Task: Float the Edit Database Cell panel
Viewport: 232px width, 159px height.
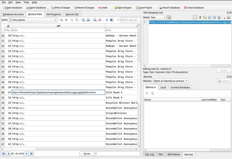Action: (x=228, y=13)
